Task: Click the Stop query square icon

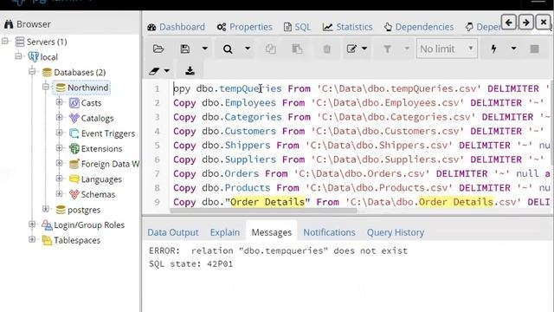Action: [x=535, y=49]
